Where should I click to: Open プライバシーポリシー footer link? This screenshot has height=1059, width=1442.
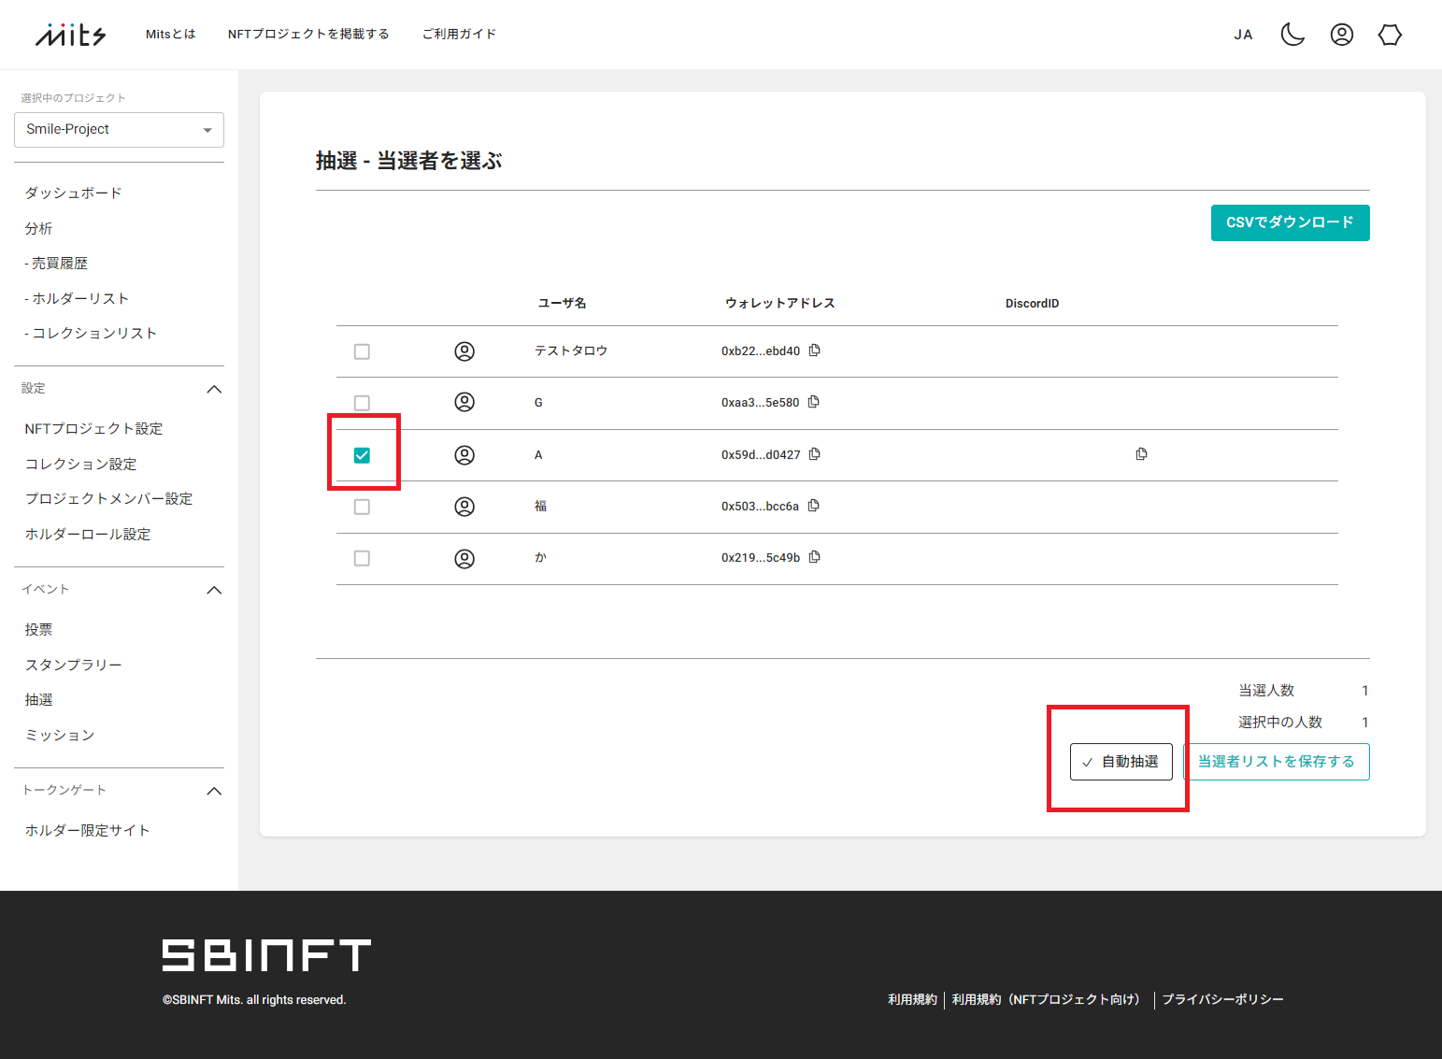[1222, 999]
